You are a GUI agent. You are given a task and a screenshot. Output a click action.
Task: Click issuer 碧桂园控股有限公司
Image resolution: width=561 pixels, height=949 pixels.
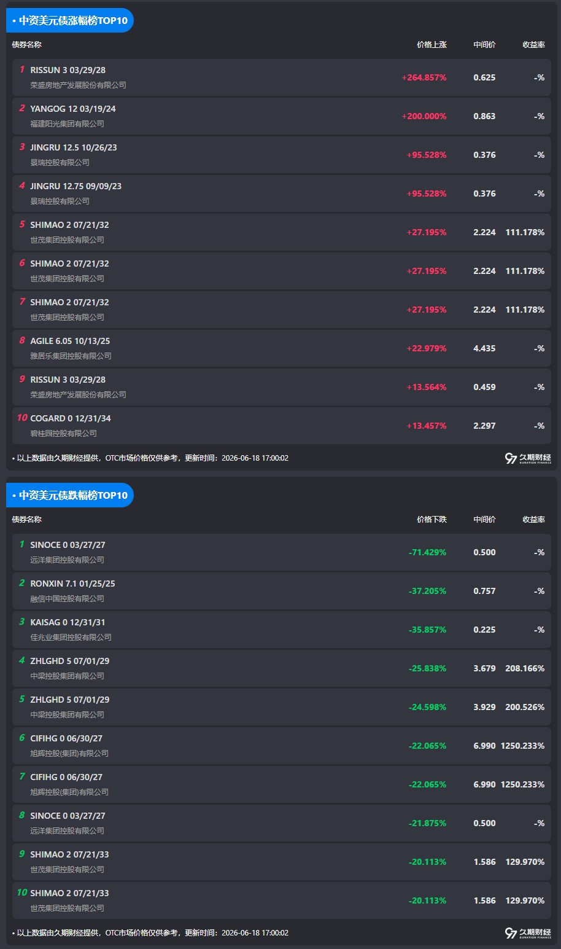64,434
